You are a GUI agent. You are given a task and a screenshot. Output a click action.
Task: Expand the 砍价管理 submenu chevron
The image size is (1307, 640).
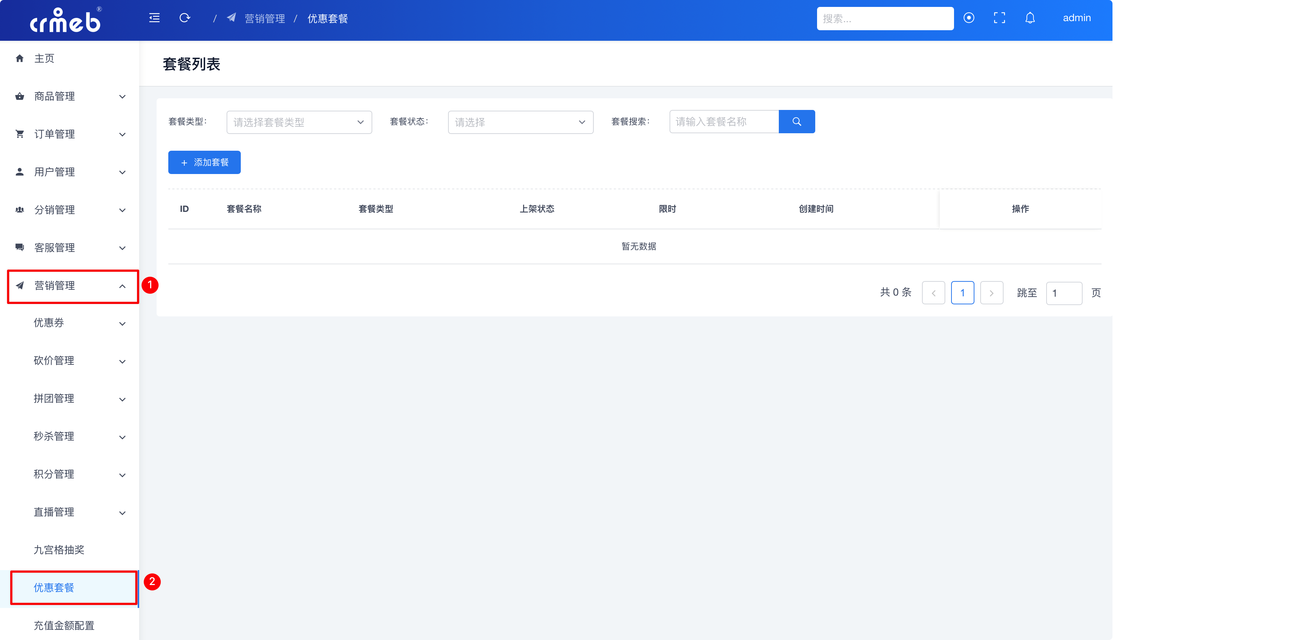[122, 362]
